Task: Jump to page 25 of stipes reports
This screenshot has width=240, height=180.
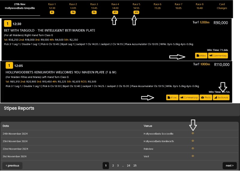Action: click(135, 166)
